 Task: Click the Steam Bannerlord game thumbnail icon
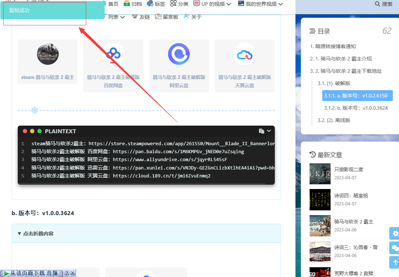pos(48,54)
